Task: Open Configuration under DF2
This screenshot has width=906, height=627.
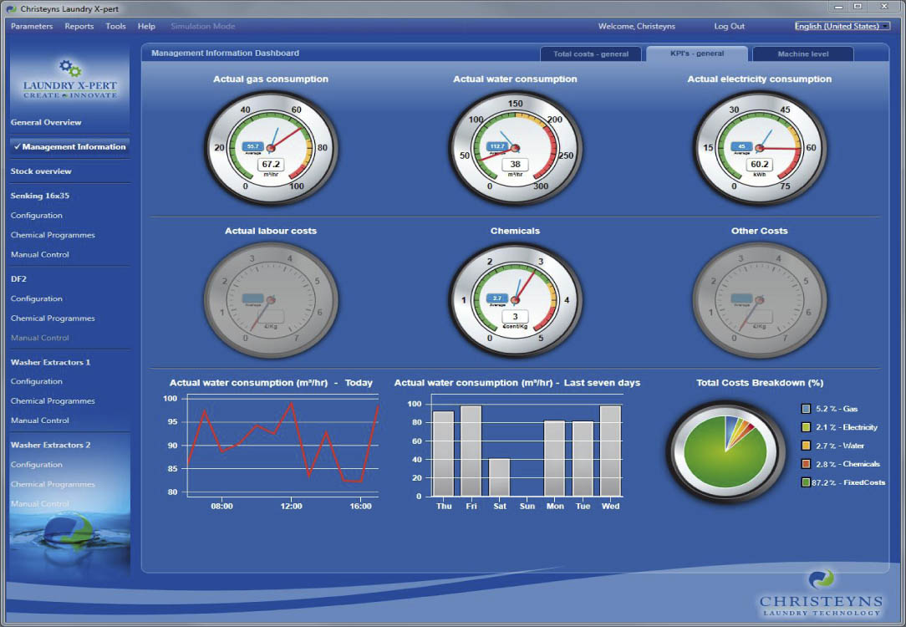Action: coord(37,298)
